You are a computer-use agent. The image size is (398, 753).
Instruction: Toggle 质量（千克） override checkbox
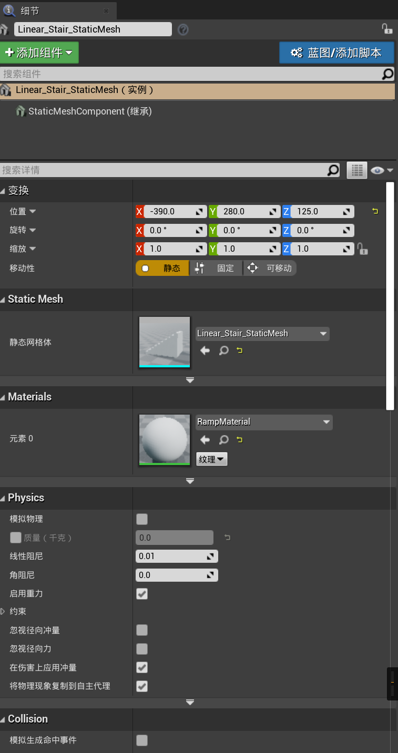tap(16, 538)
